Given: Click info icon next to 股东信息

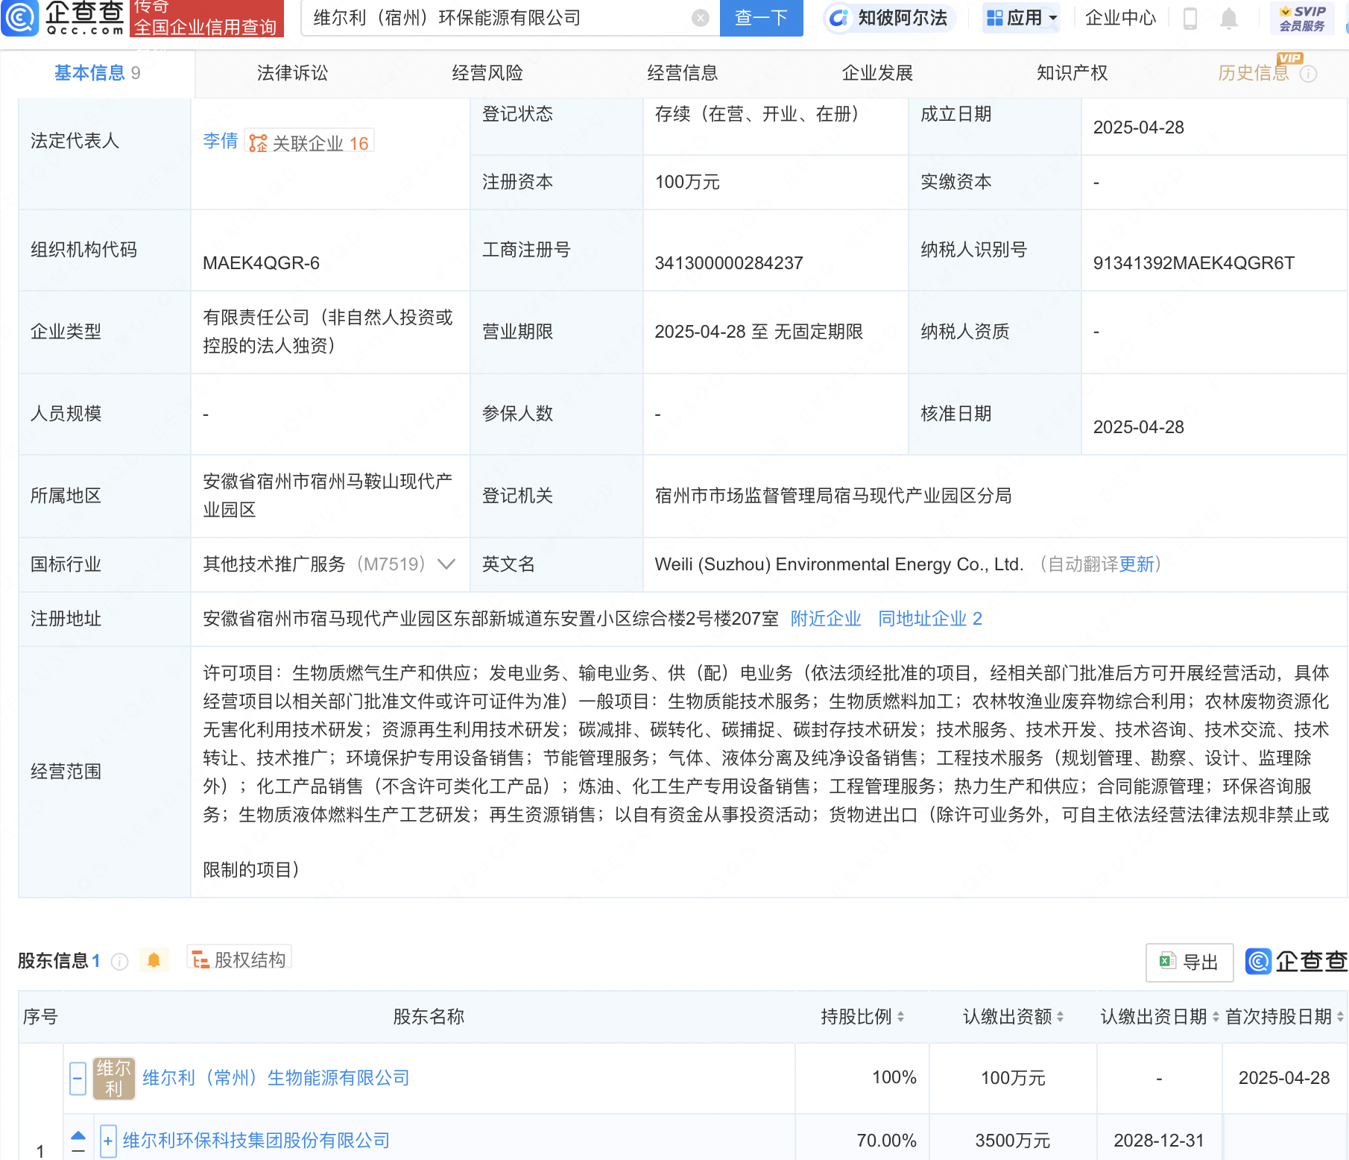Looking at the screenshot, I should pos(119,962).
